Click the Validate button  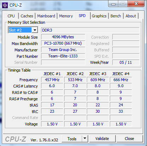pyautogui.click(x=102, y=139)
